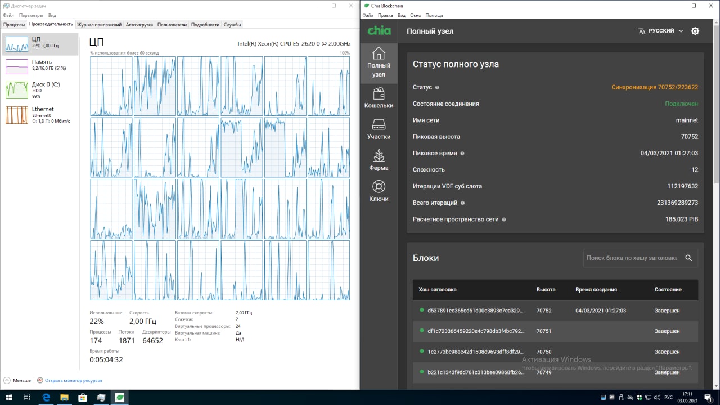
Task: Click the Время создания column header
Action: pyautogui.click(x=596, y=290)
